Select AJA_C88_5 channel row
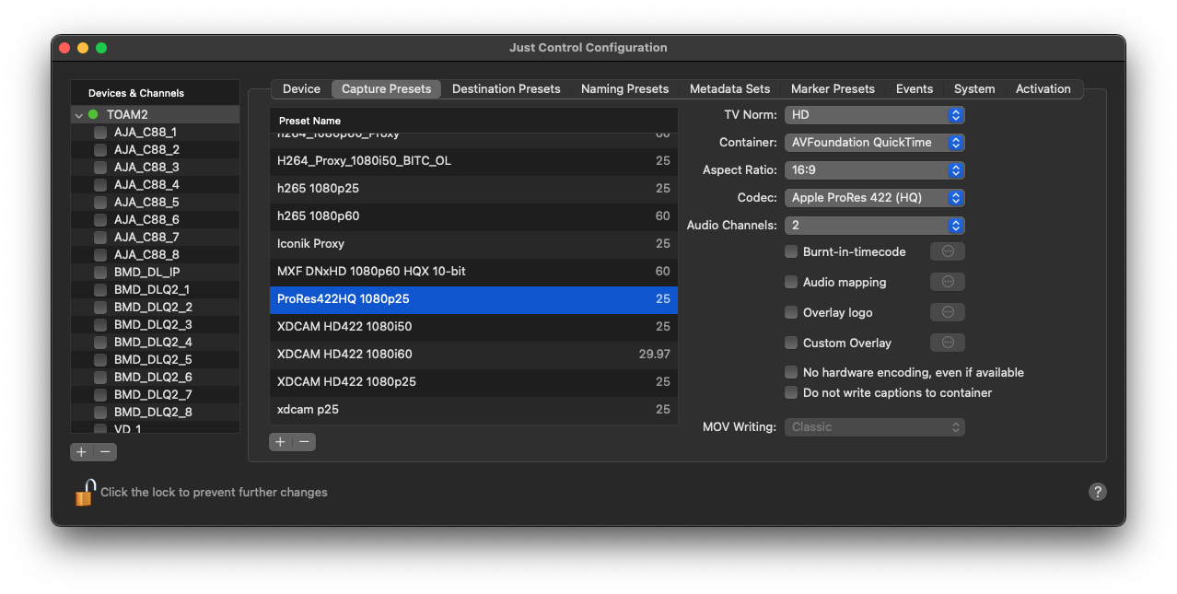This screenshot has width=1177, height=594. (155, 203)
